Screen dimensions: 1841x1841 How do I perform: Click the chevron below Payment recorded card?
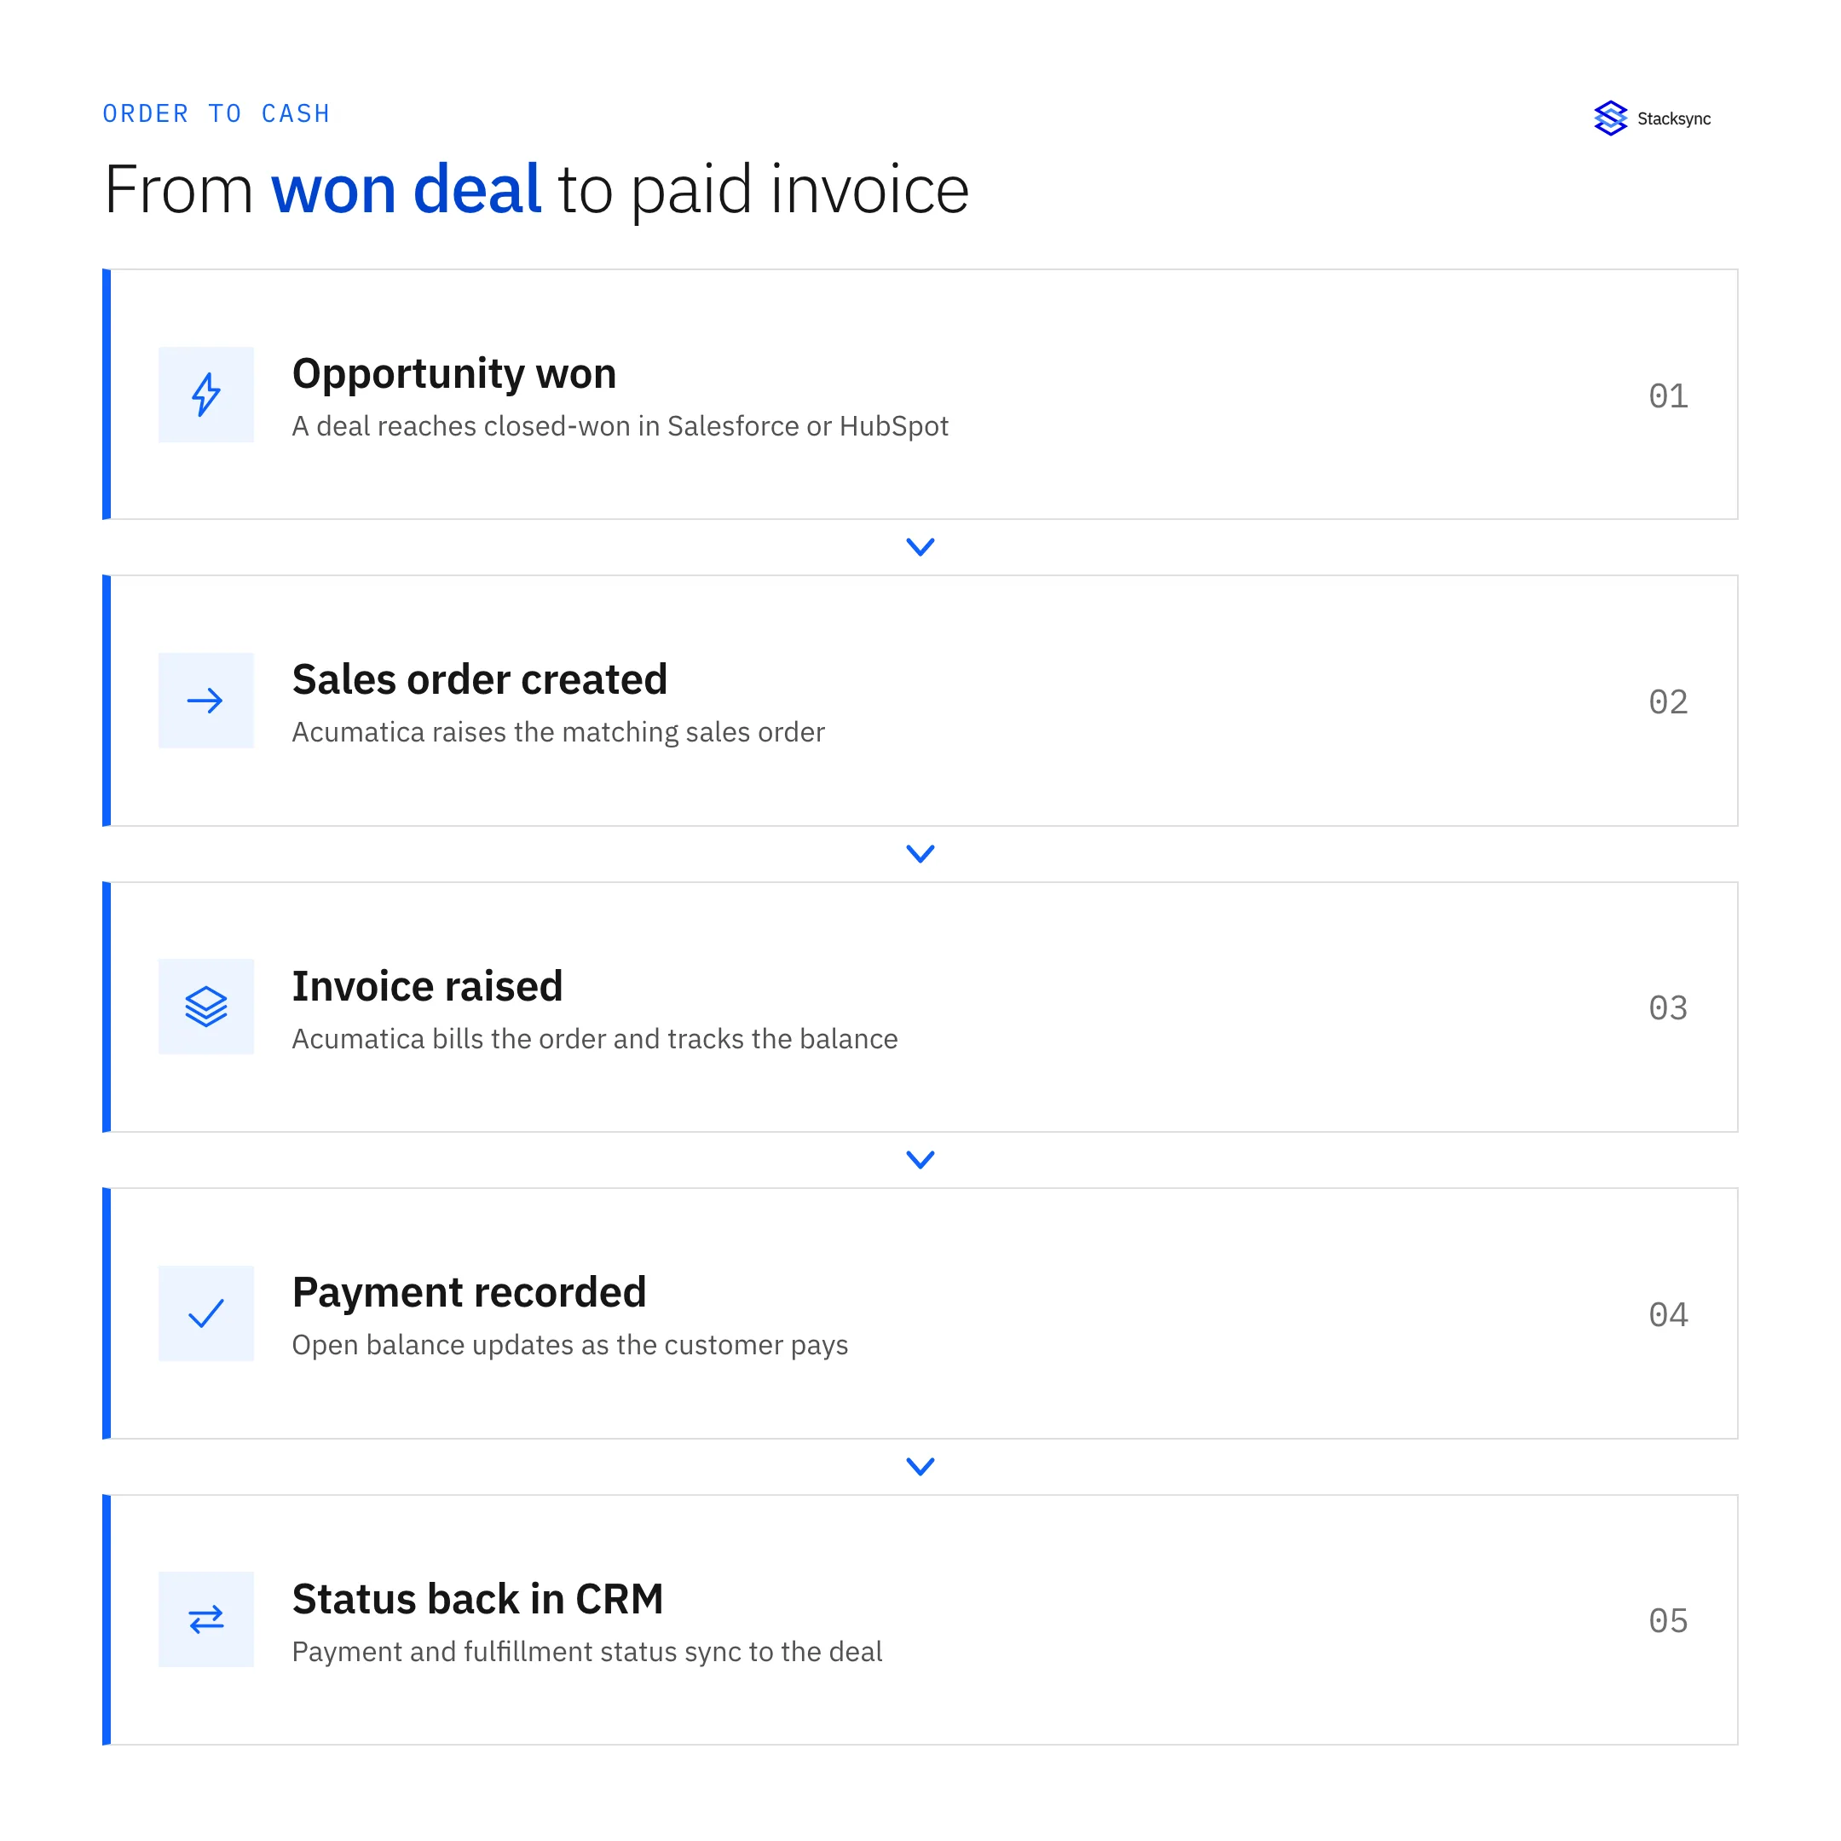[920, 1467]
